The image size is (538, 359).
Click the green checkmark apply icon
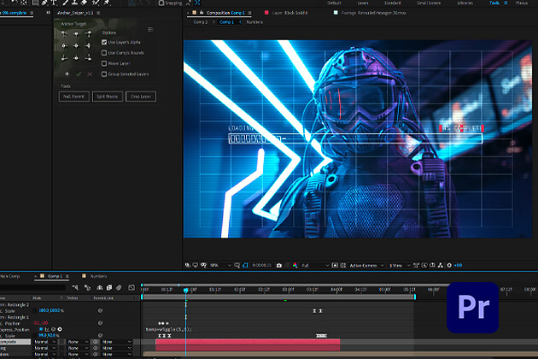pyautogui.click(x=79, y=74)
